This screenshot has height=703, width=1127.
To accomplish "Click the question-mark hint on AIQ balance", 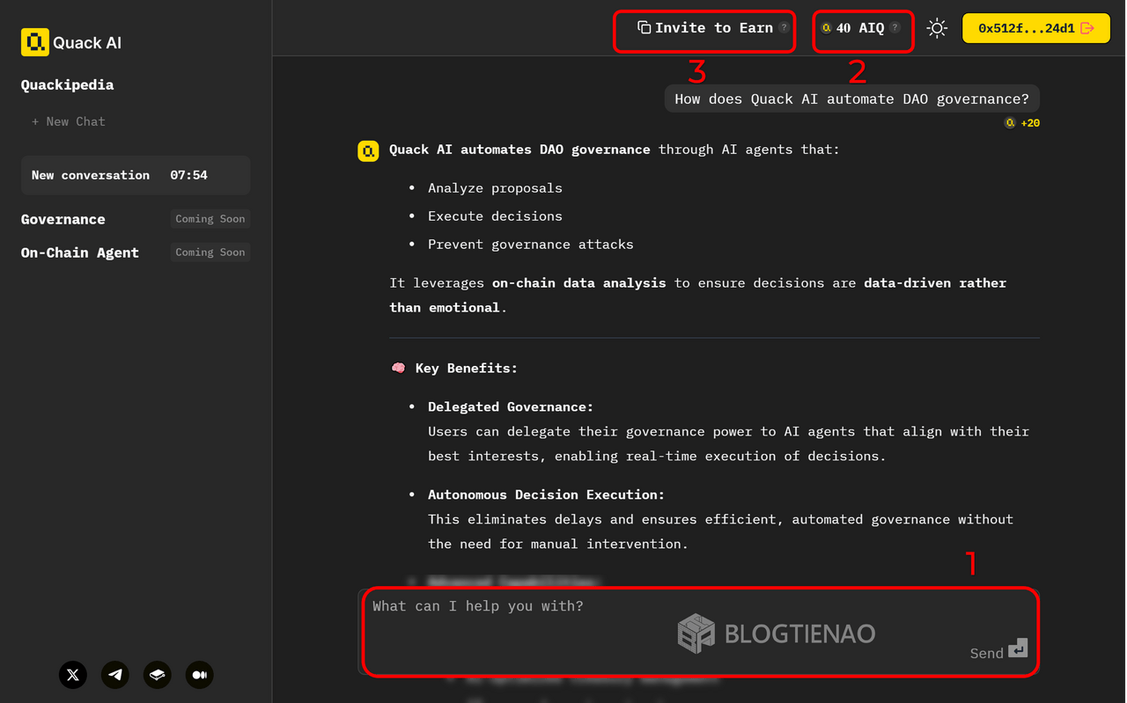I will click(896, 26).
